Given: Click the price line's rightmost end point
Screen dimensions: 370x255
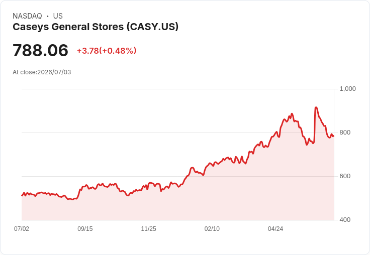Looking at the screenshot, I should (334, 136).
